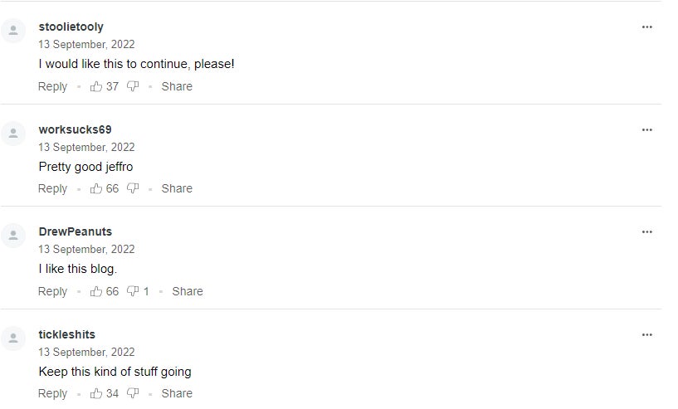The image size is (678, 409).
Task: Reply to 'Pretty good jeffro' comment
Action: coord(53,188)
